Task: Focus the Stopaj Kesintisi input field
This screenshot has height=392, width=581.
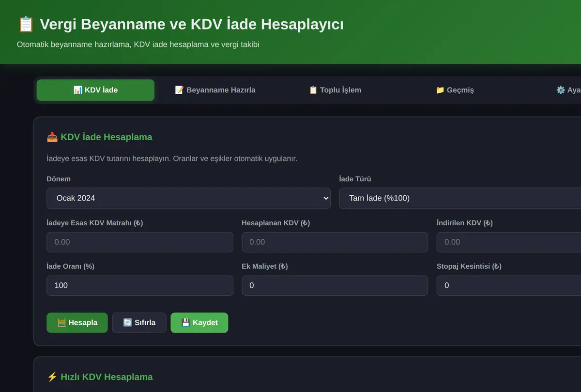Action: (509, 286)
